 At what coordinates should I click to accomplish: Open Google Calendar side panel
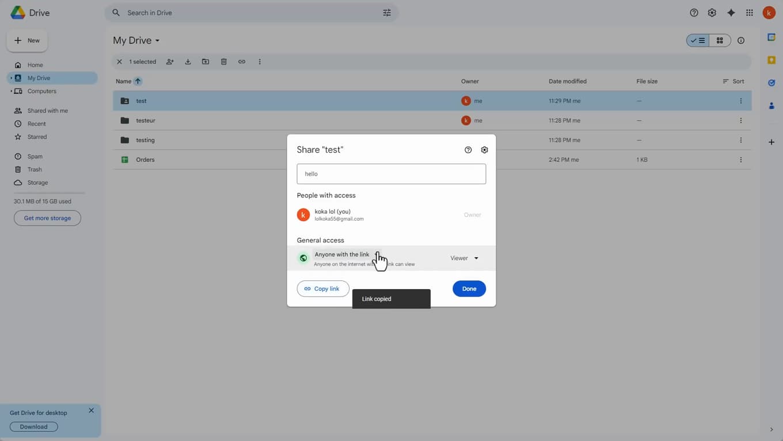771,37
